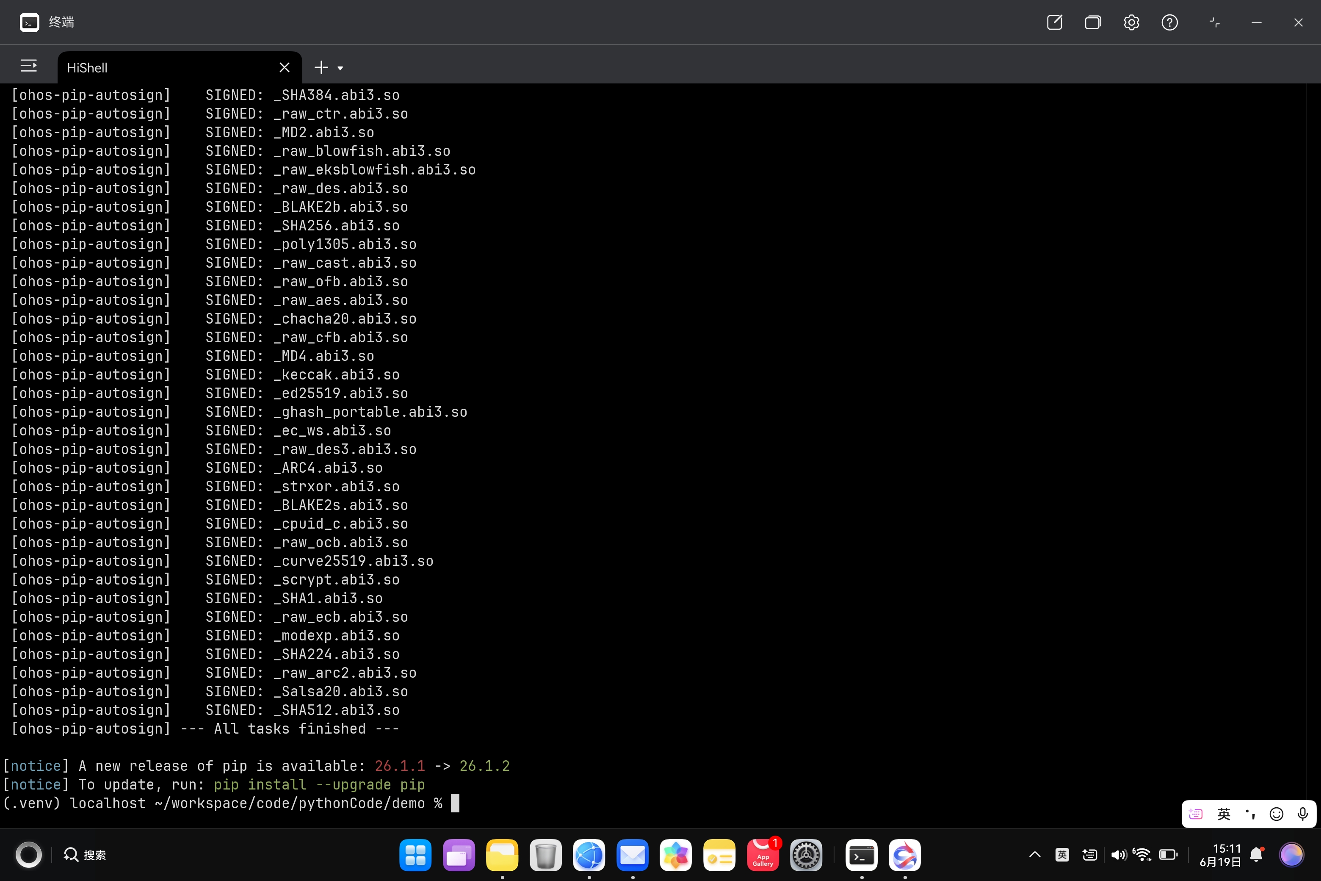The height and width of the screenshot is (881, 1321).
Task: Select the HiShell tab
Action: tap(180, 67)
